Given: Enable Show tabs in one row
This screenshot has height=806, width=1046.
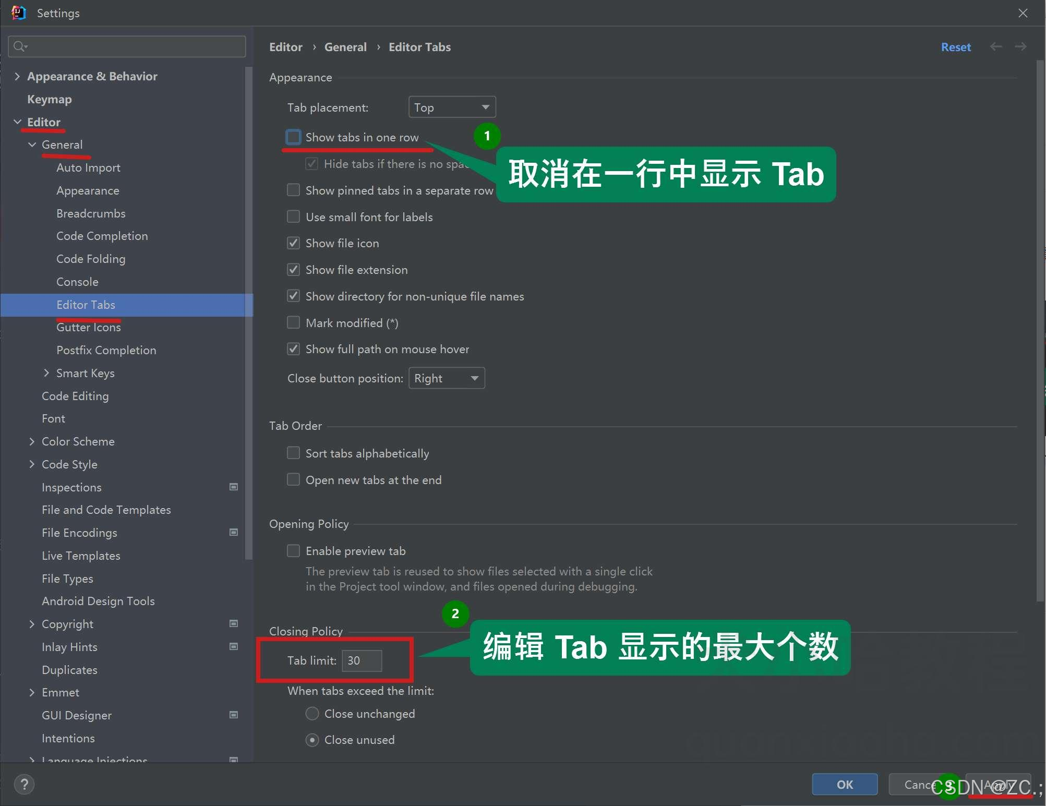Looking at the screenshot, I should [x=294, y=137].
